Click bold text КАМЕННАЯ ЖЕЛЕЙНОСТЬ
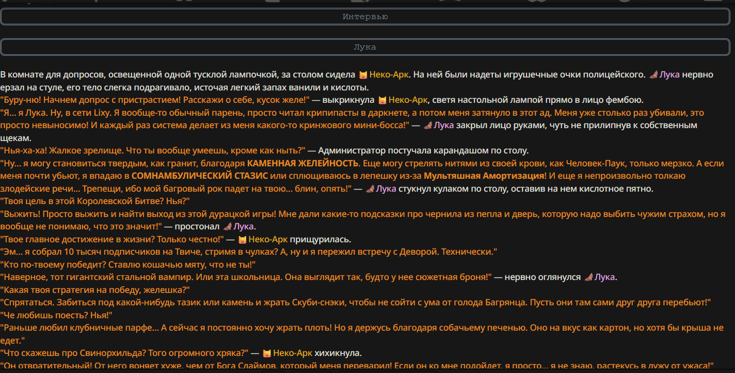735x373 pixels. pyautogui.click(x=302, y=164)
